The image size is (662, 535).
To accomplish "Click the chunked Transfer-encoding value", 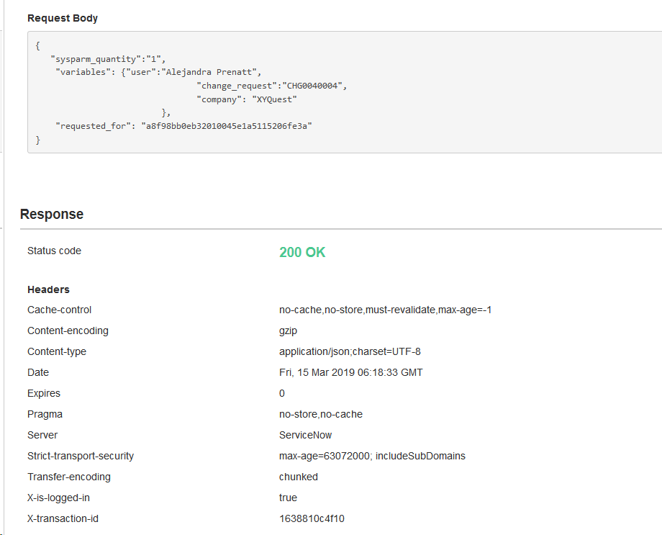I will [x=299, y=477].
